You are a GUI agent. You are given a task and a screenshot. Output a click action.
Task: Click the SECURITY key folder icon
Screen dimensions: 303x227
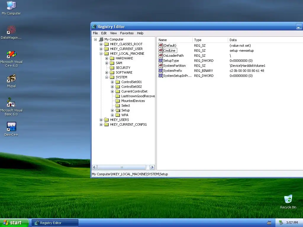[x=112, y=68]
